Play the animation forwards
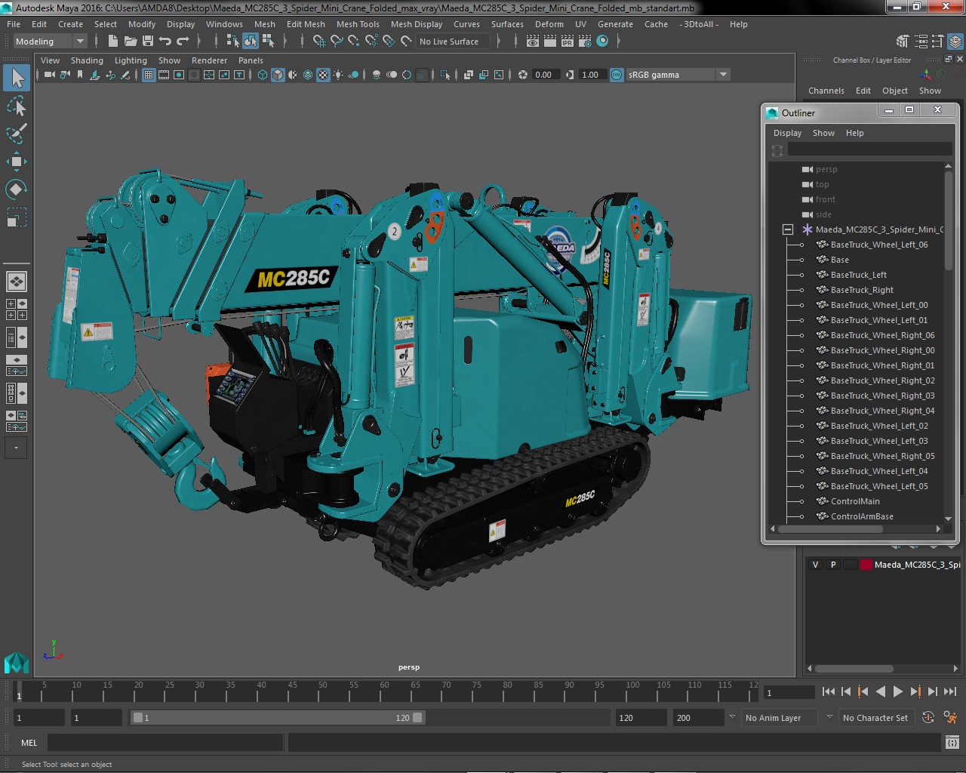Image resolution: width=966 pixels, height=773 pixels. point(897,691)
